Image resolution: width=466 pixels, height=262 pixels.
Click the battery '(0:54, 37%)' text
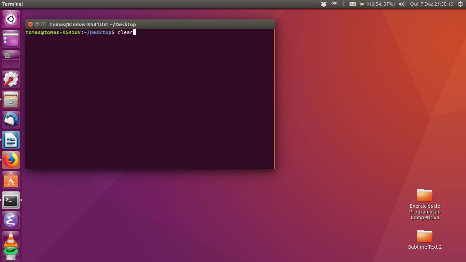pyautogui.click(x=382, y=4)
